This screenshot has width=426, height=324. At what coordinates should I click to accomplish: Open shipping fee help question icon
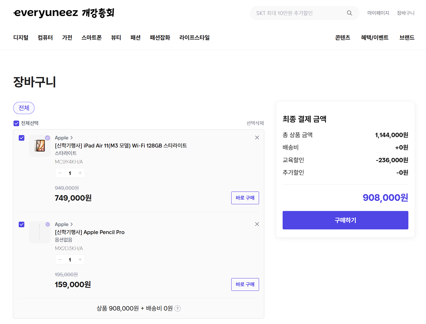[178, 308]
